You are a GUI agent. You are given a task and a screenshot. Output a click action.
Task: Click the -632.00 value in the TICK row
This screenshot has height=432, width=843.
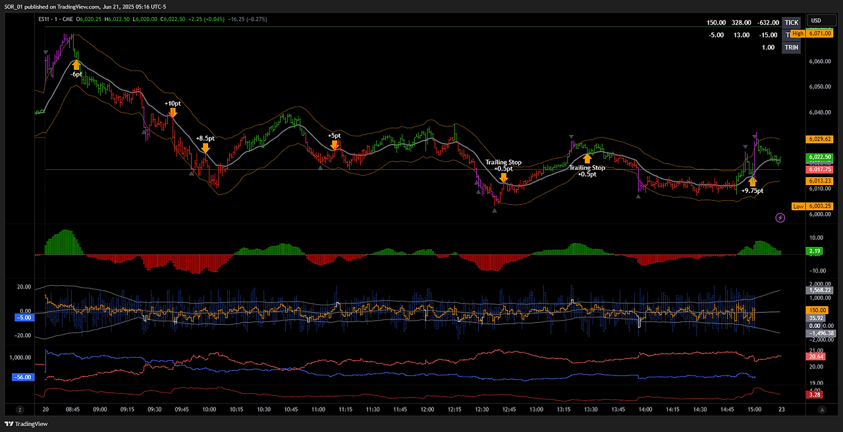pos(768,22)
